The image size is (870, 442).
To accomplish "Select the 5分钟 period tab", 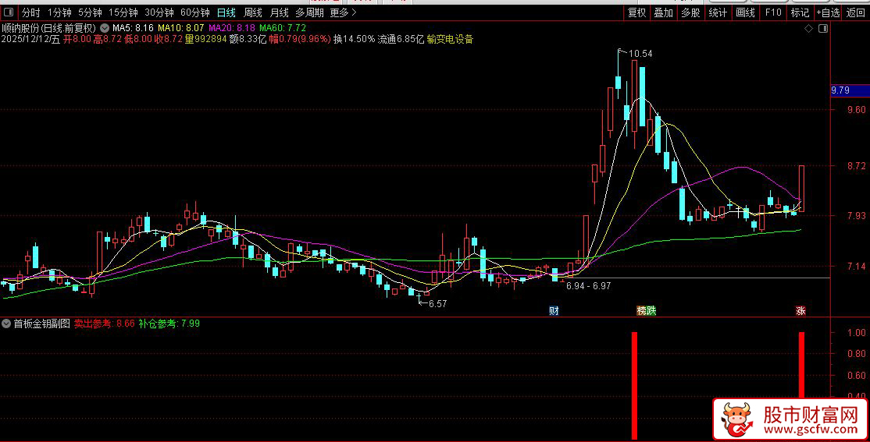I will pos(90,12).
